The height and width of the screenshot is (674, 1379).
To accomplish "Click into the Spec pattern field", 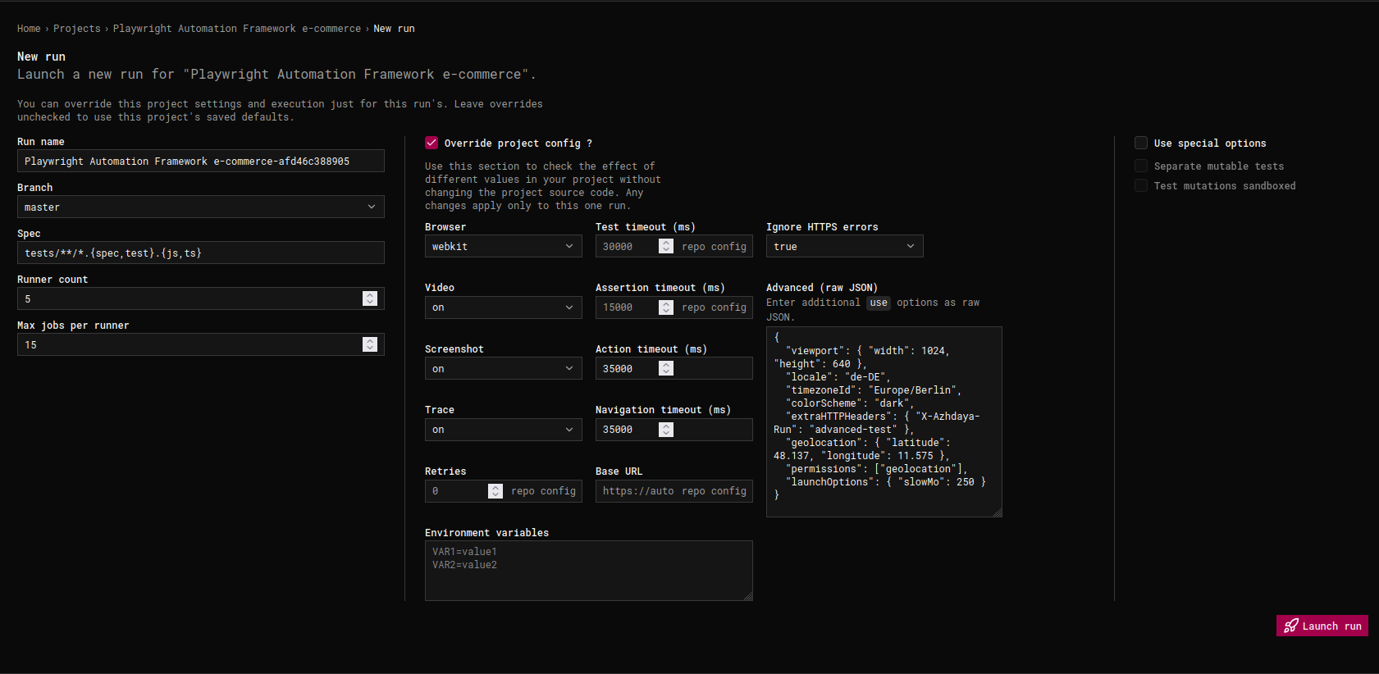I will click(x=201, y=253).
